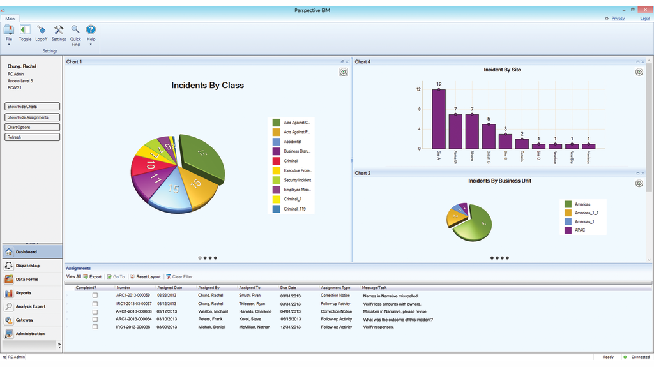Screen dimensions: 654x367
Task: Click the Logoff icon
Action: [x=41, y=30]
